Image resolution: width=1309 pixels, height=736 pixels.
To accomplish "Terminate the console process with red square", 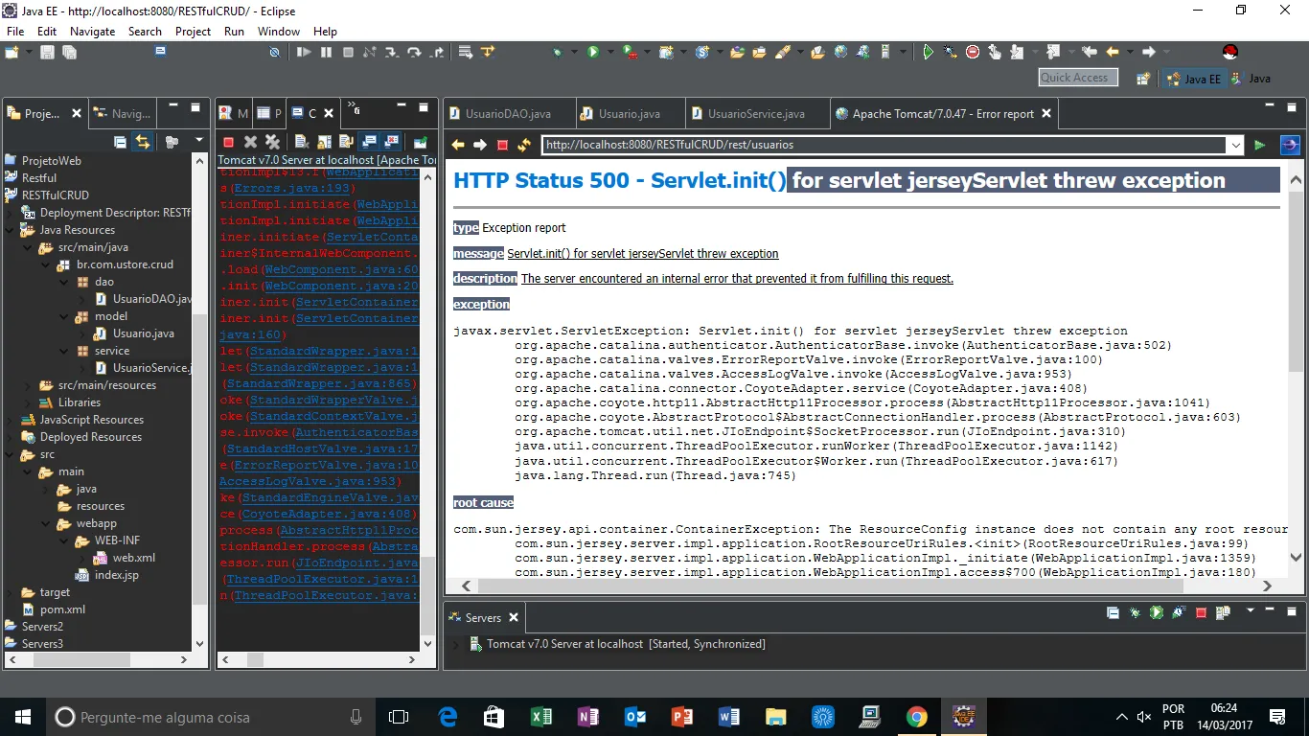I will tap(228, 142).
